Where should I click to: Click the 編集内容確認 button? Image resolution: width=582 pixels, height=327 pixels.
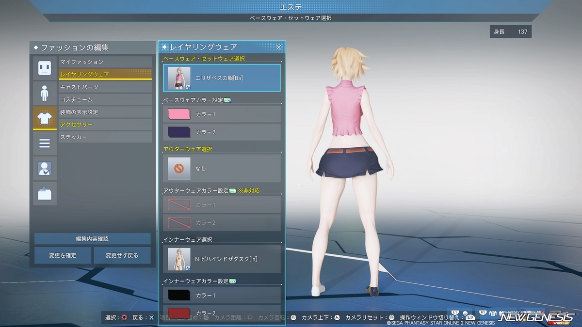point(92,239)
